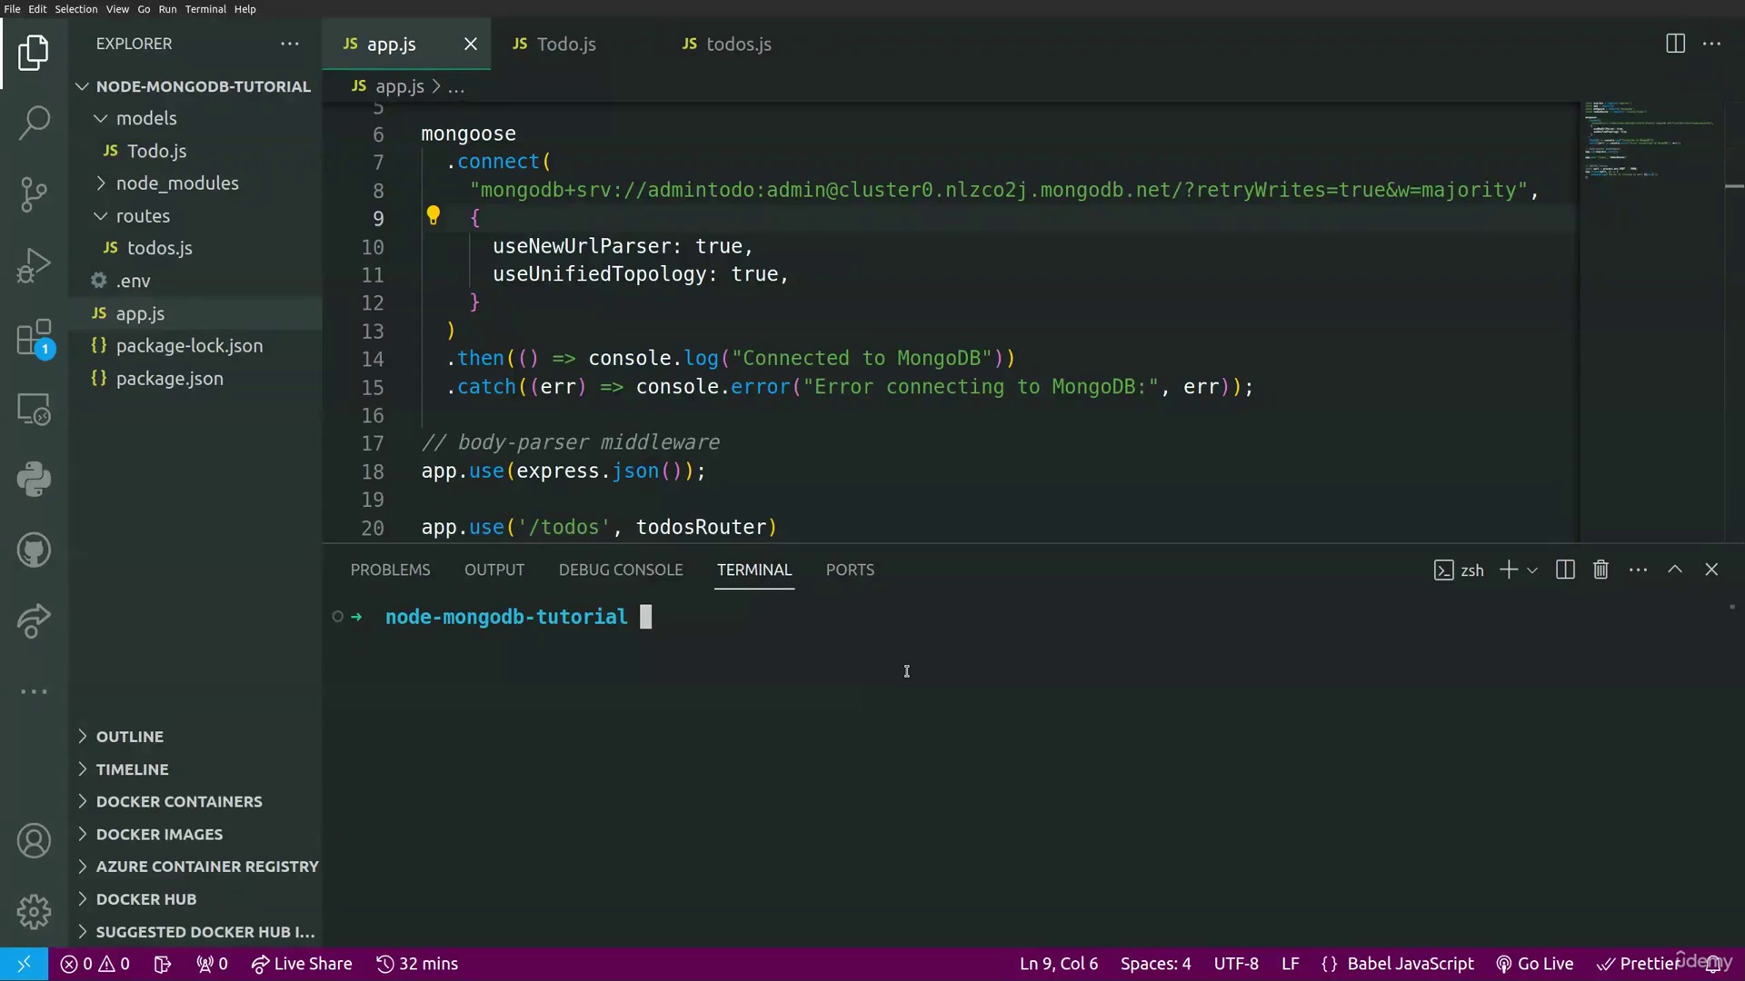Open the Run and Debug icon
The image size is (1745, 981).
[34, 265]
